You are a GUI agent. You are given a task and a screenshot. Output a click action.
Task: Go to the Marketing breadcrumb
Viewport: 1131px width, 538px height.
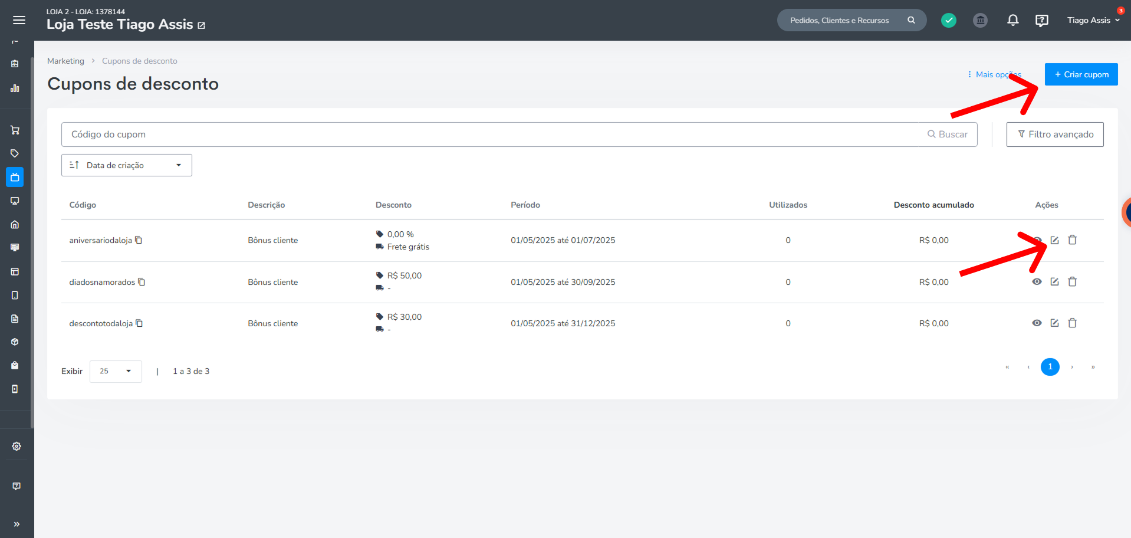65,61
